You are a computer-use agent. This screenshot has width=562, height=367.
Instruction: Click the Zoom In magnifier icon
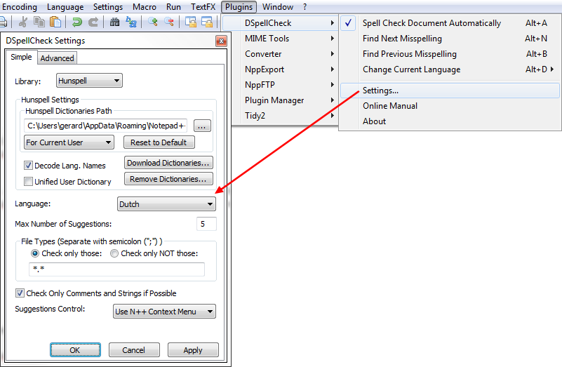tap(152, 22)
